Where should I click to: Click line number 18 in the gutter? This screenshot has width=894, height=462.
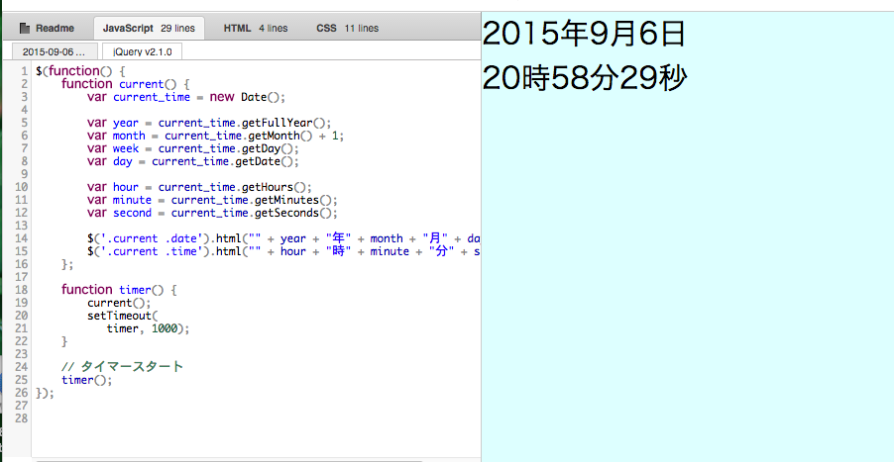click(21, 290)
